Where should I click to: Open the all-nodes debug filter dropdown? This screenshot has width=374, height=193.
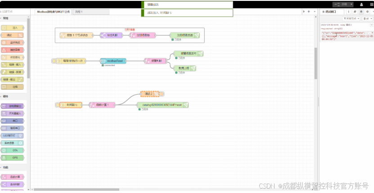coord(351,18)
